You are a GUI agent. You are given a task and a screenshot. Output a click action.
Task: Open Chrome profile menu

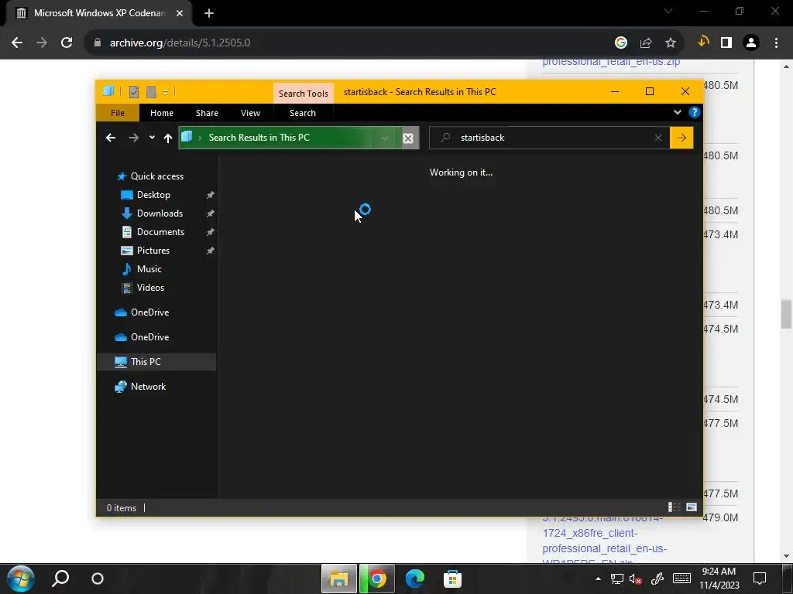click(751, 43)
